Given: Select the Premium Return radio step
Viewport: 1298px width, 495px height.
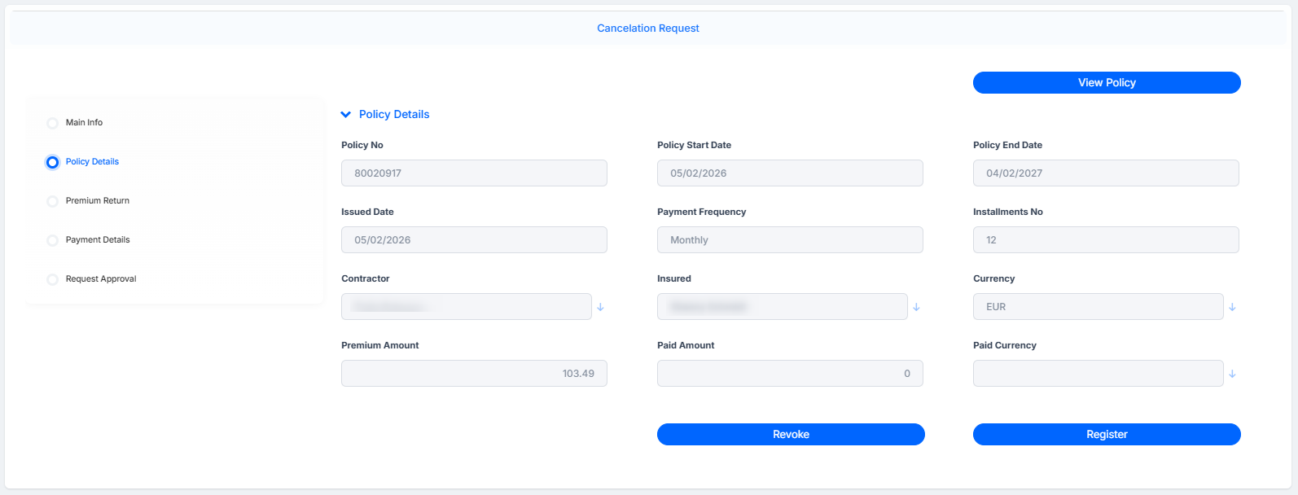Looking at the screenshot, I should pyautogui.click(x=52, y=201).
